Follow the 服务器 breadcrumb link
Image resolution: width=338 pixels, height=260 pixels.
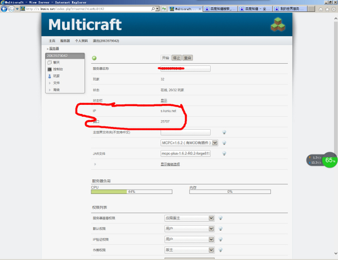pos(54,49)
